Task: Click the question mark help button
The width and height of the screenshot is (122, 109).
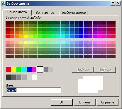Action: coord(113,4)
